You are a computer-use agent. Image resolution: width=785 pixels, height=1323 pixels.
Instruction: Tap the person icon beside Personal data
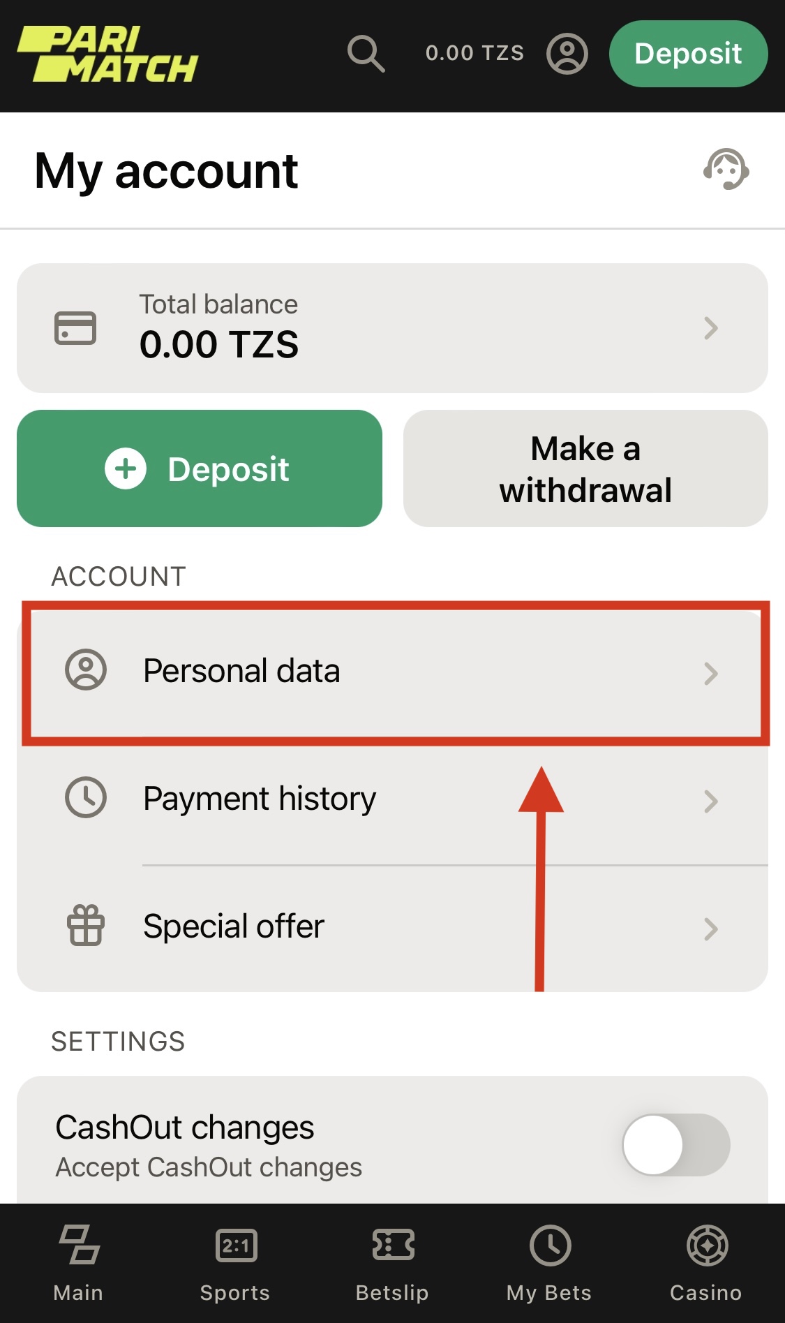coord(86,670)
